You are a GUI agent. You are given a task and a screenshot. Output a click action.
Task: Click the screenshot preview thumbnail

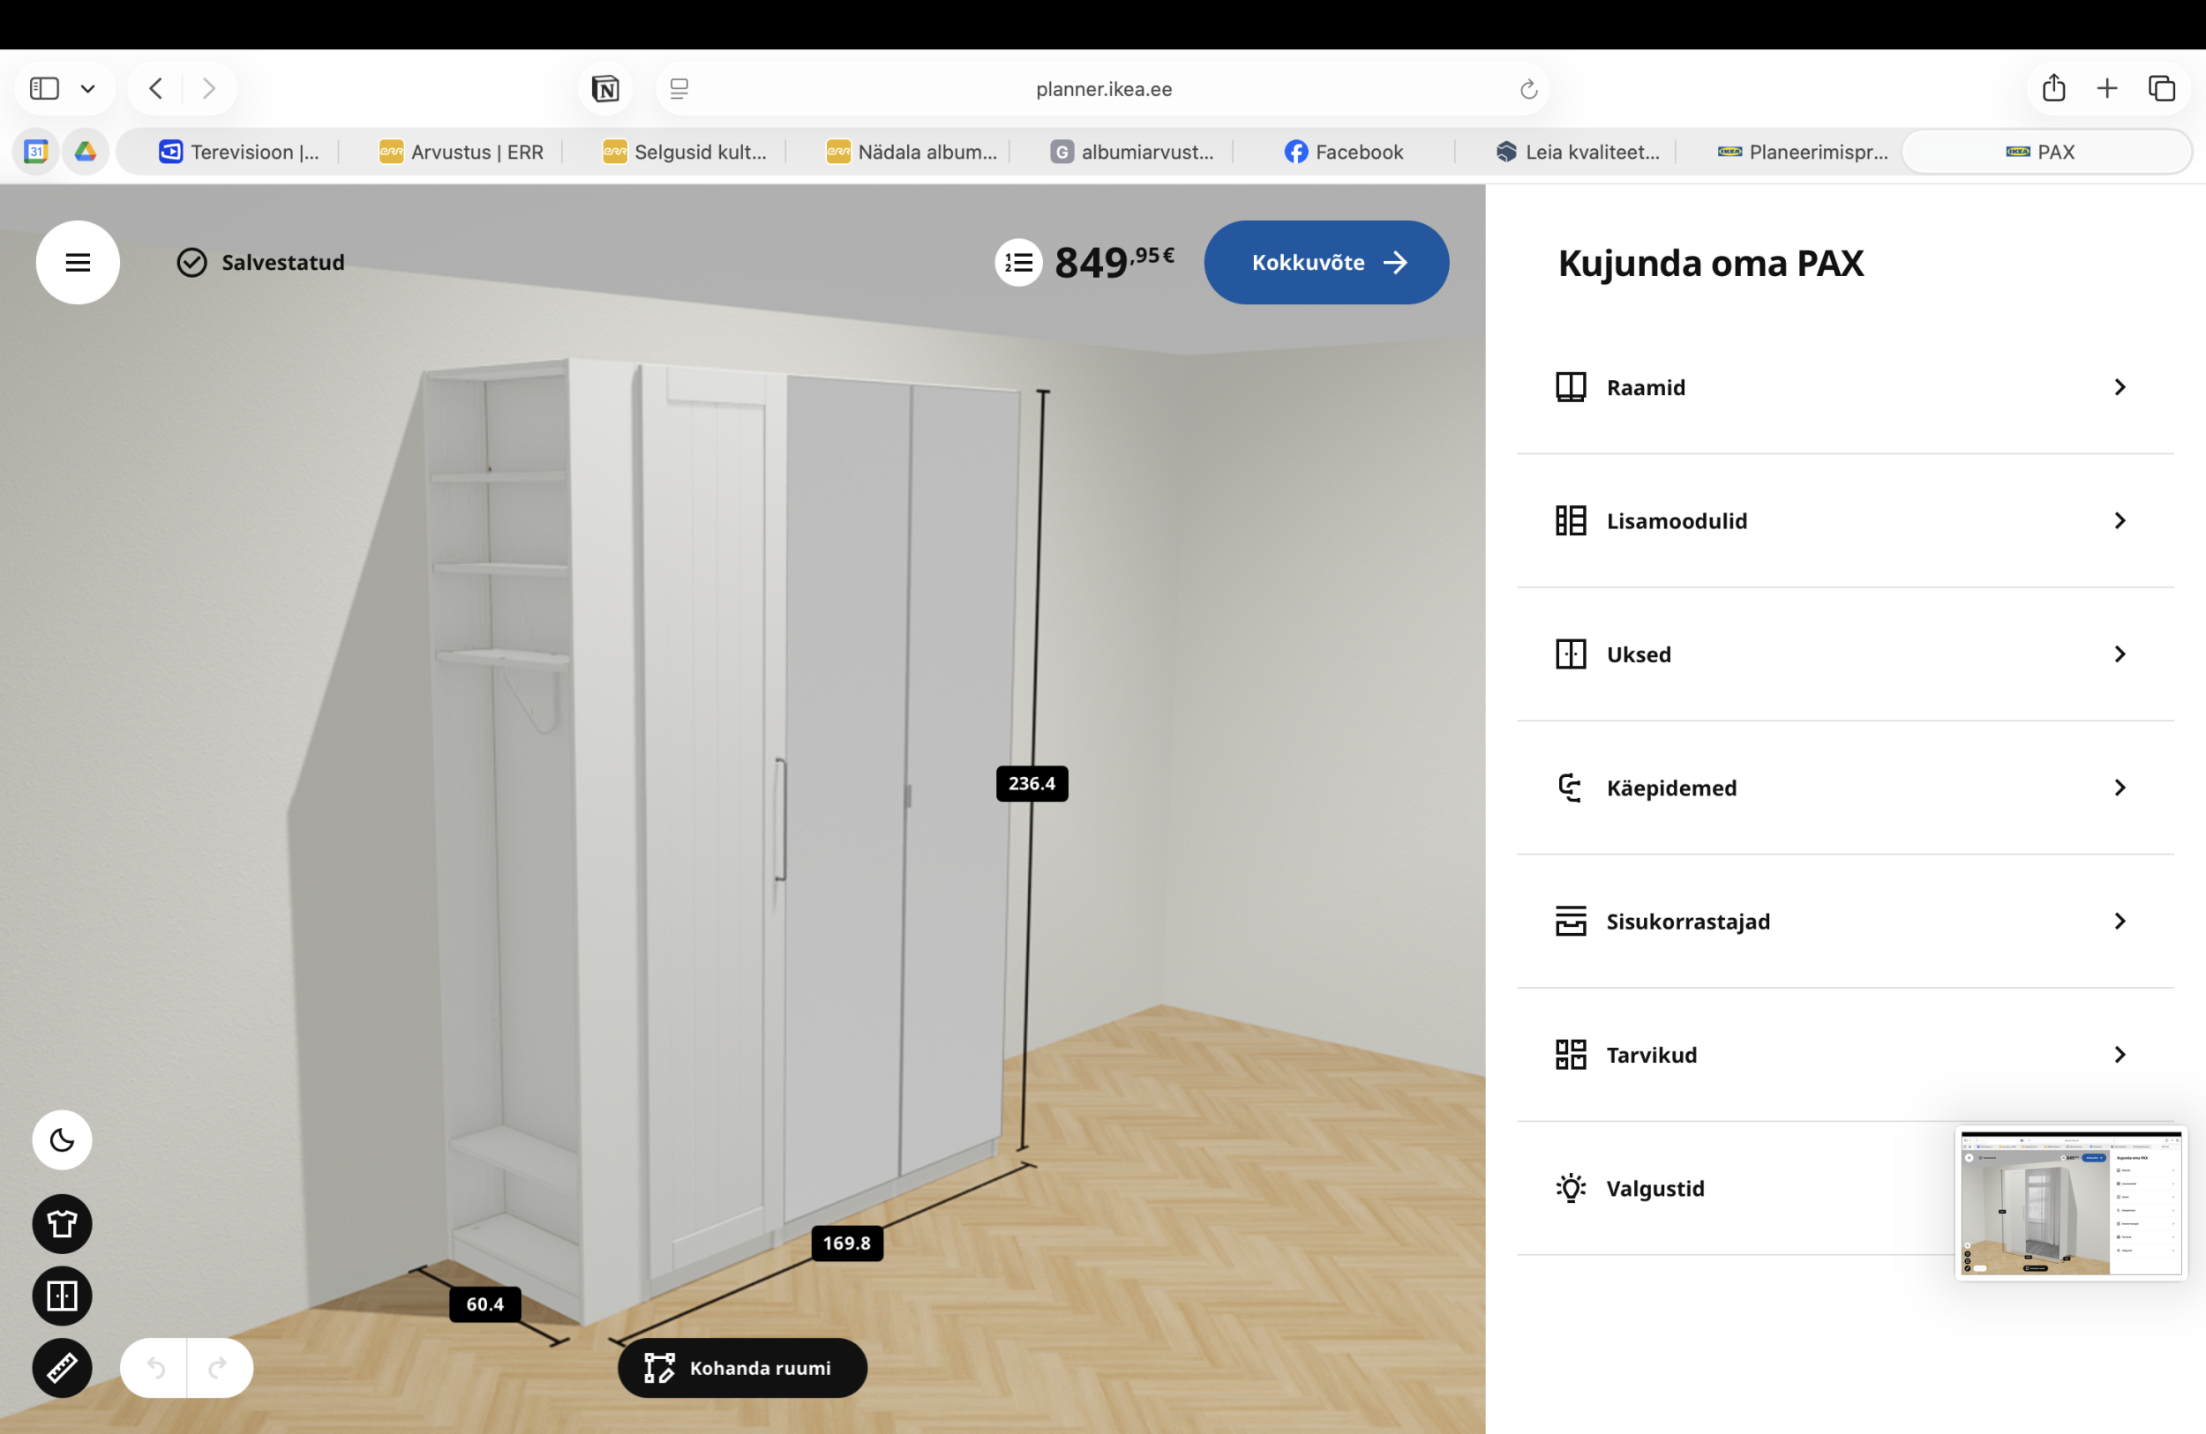click(x=2071, y=1202)
